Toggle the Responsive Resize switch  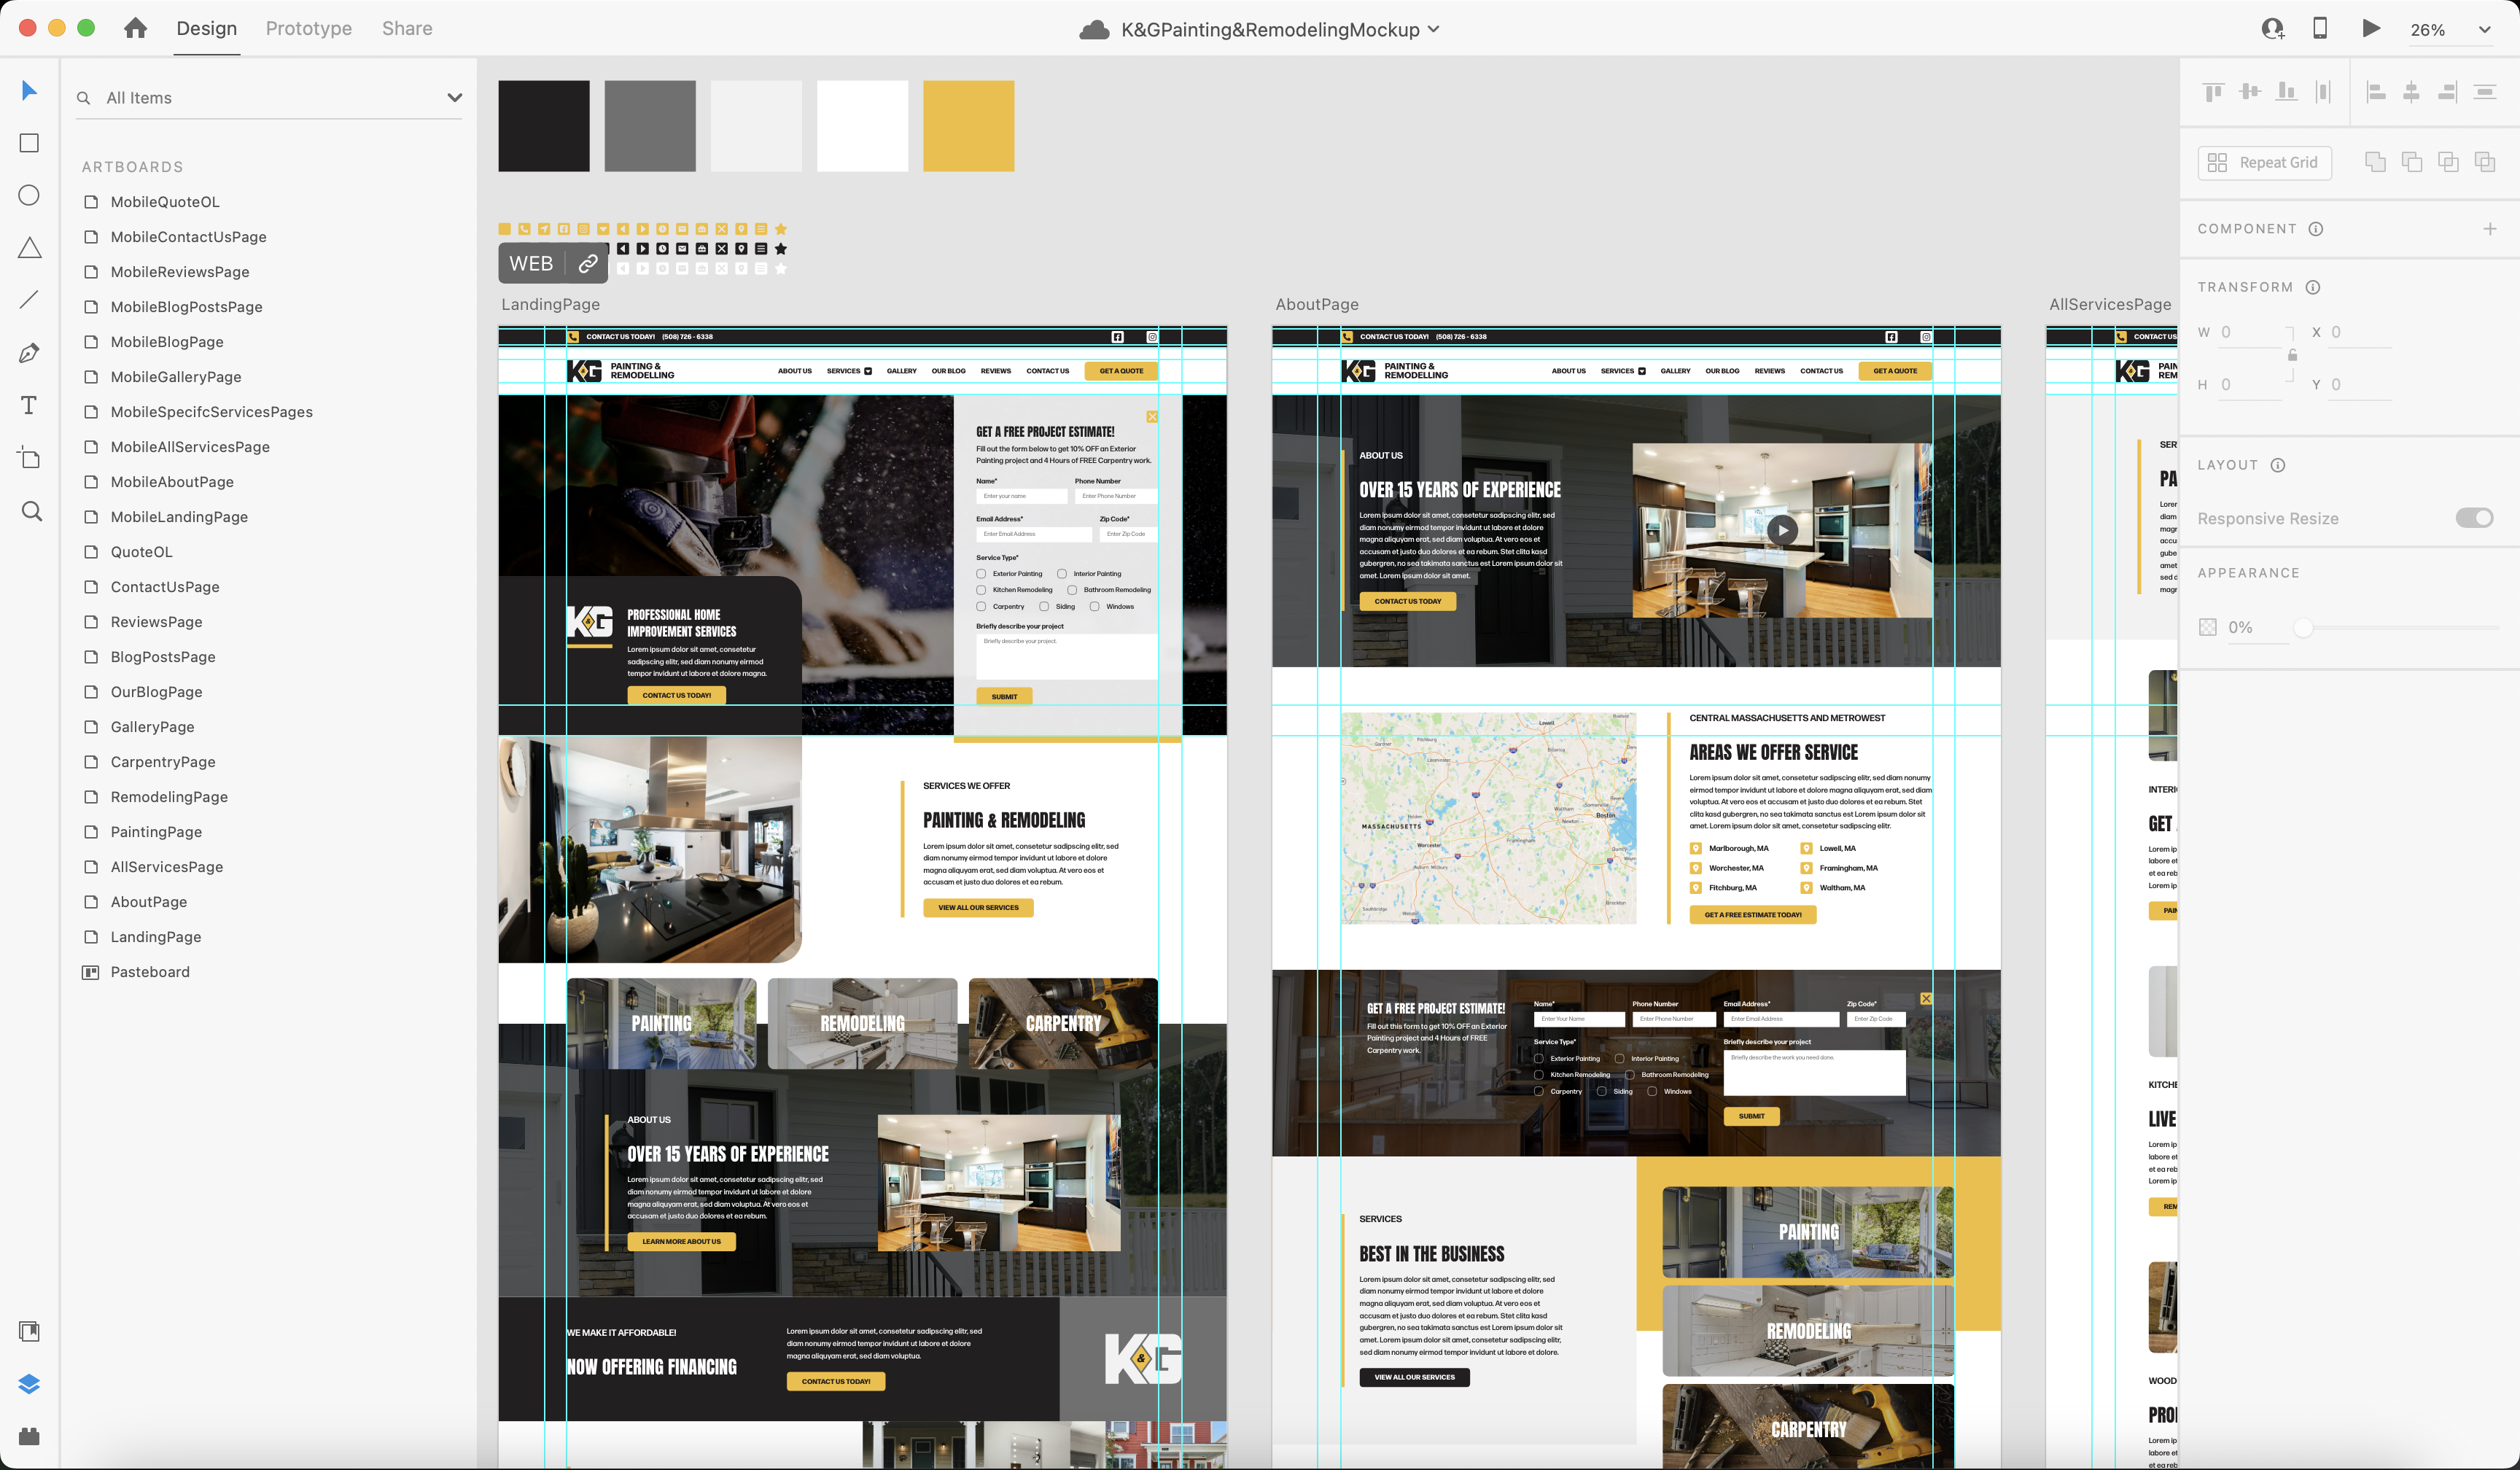pos(2474,518)
